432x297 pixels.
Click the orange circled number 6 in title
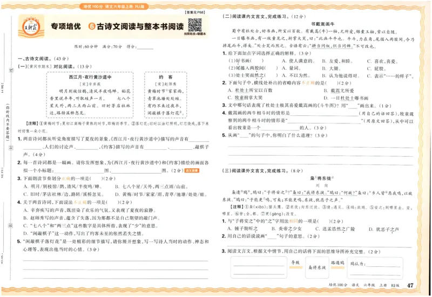[x=92, y=26]
